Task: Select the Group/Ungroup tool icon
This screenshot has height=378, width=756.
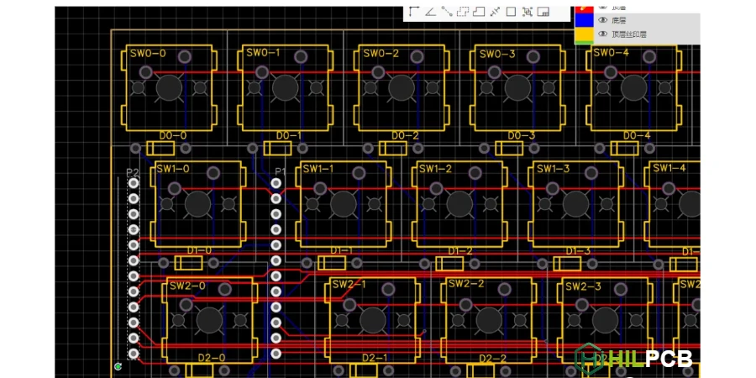Action: pos(528,12)
